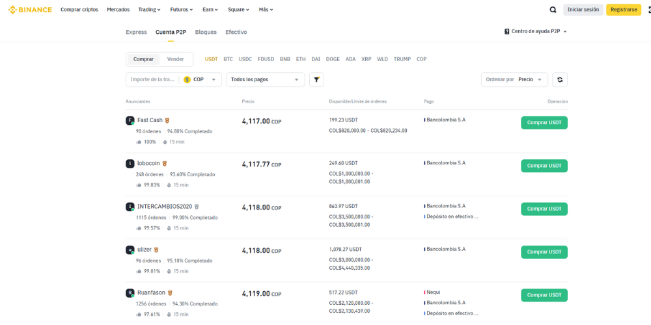Expand the Earn menu
Viewport: 651px width, 325px height.
[x=210, y=10]
